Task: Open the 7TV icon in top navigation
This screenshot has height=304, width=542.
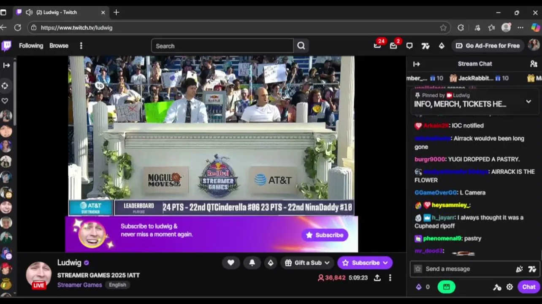Action: (425, 46)
